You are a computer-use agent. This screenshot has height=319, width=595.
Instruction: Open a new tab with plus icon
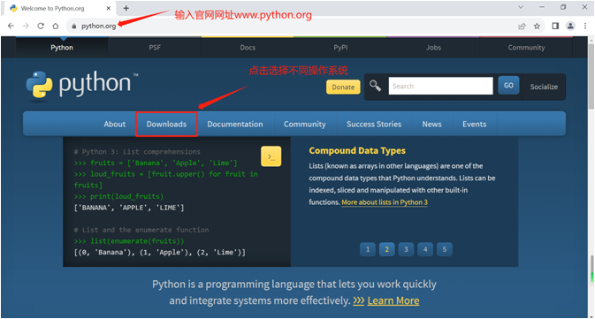(x=126, y=8)
